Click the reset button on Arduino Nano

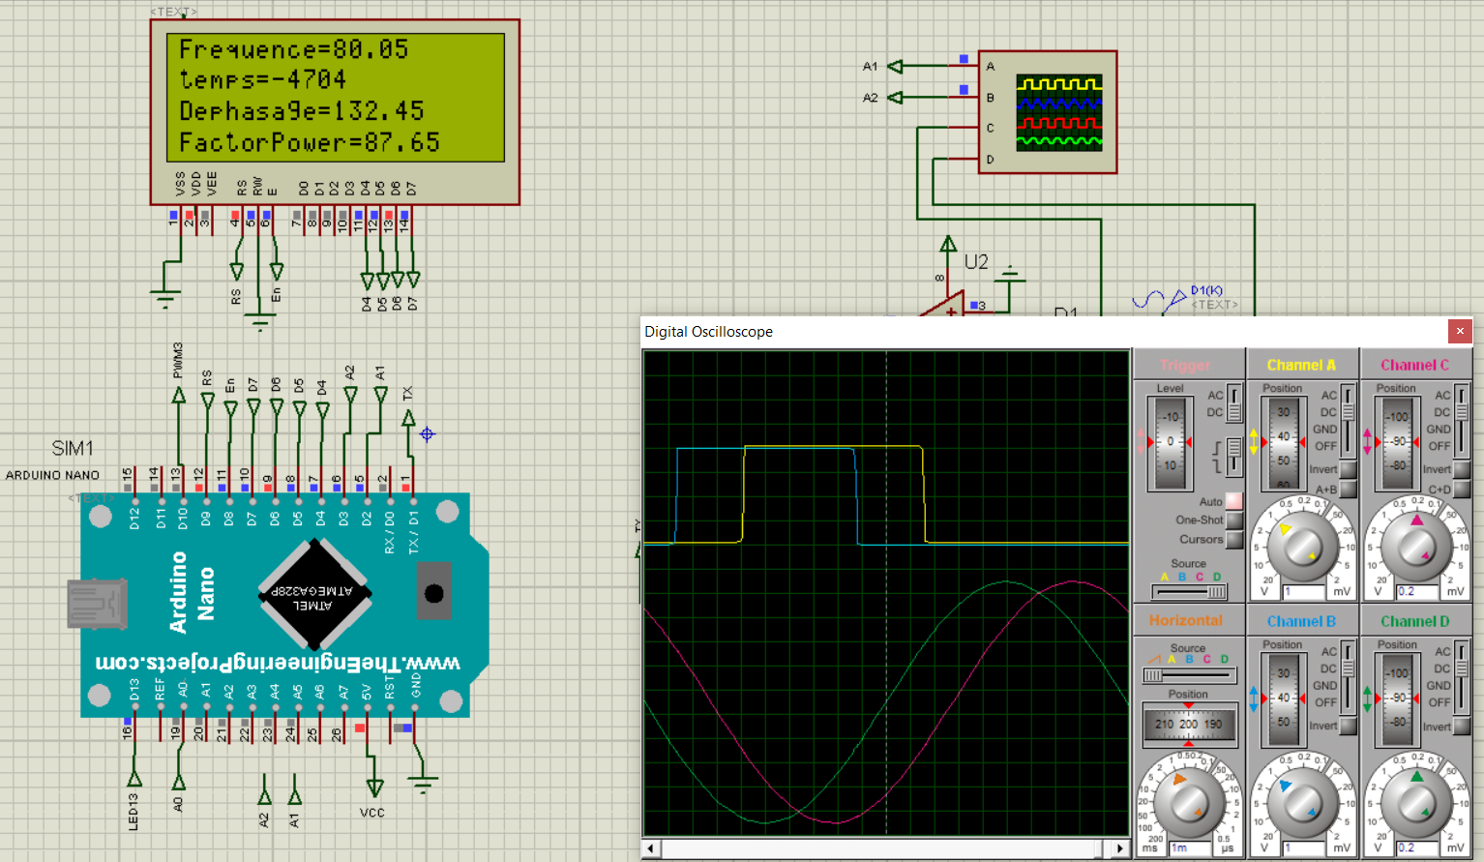pyautogui.click(x=433, y=592)
